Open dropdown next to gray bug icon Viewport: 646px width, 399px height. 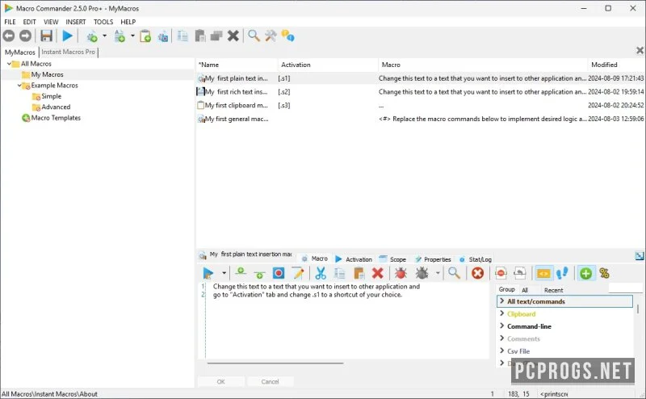point(438,273)
